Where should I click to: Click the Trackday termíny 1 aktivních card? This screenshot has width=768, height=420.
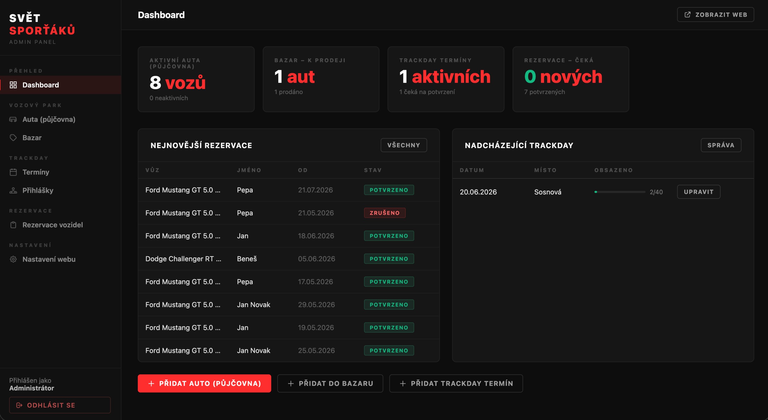pos(446,79)
